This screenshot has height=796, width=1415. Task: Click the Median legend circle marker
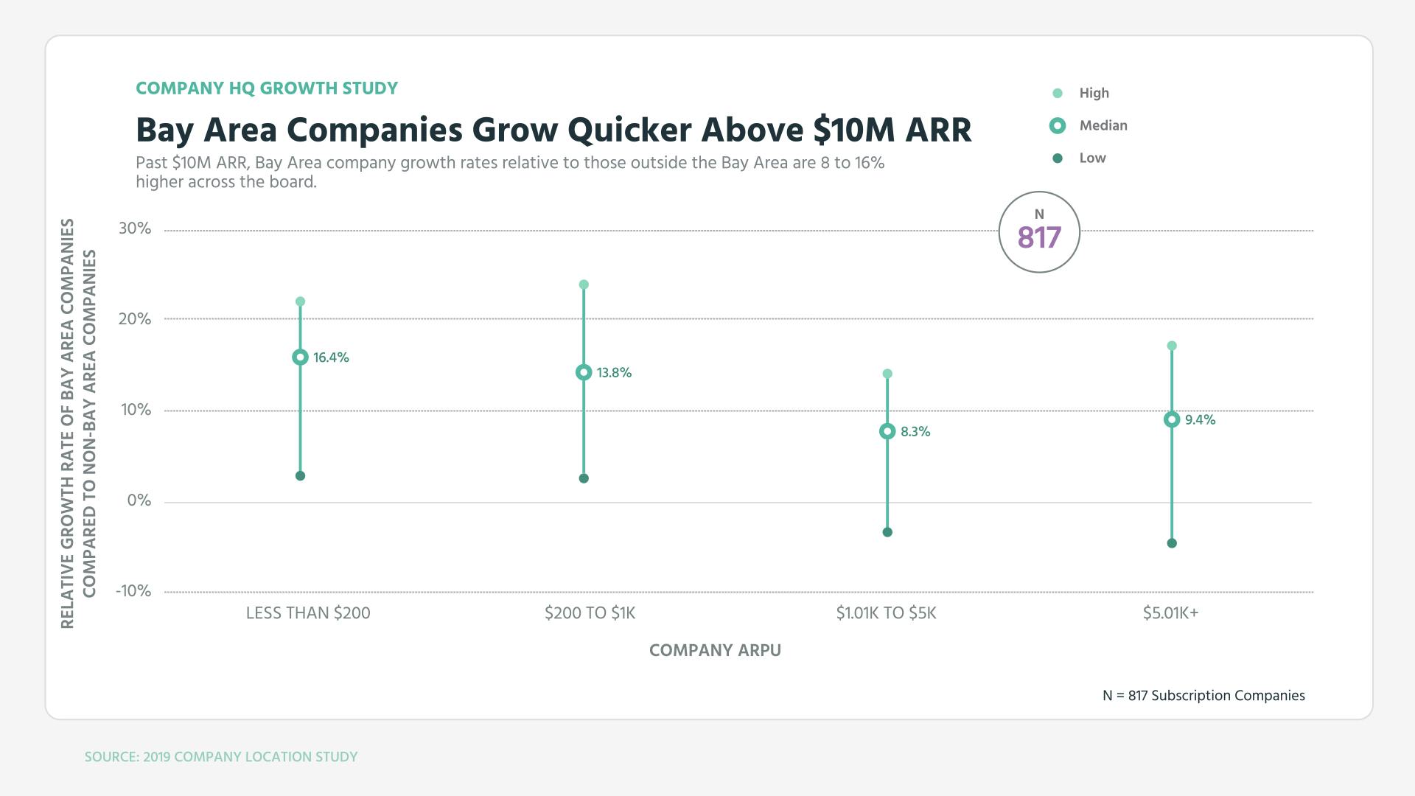pyautogui.click(x=1059, y=125)
